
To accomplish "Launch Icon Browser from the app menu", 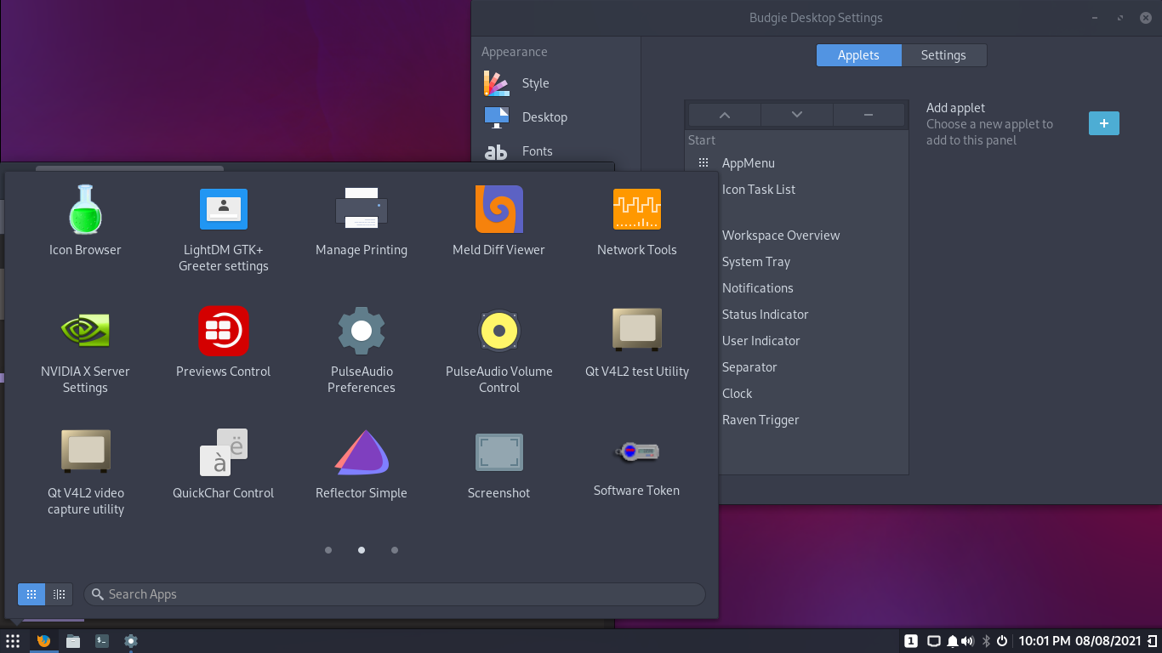I will 85,220.
